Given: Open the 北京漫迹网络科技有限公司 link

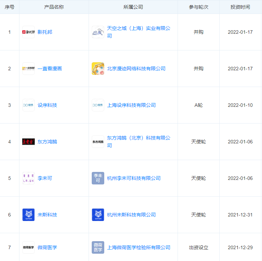Looking at the screenshot, I should click(x=136, y=69).
